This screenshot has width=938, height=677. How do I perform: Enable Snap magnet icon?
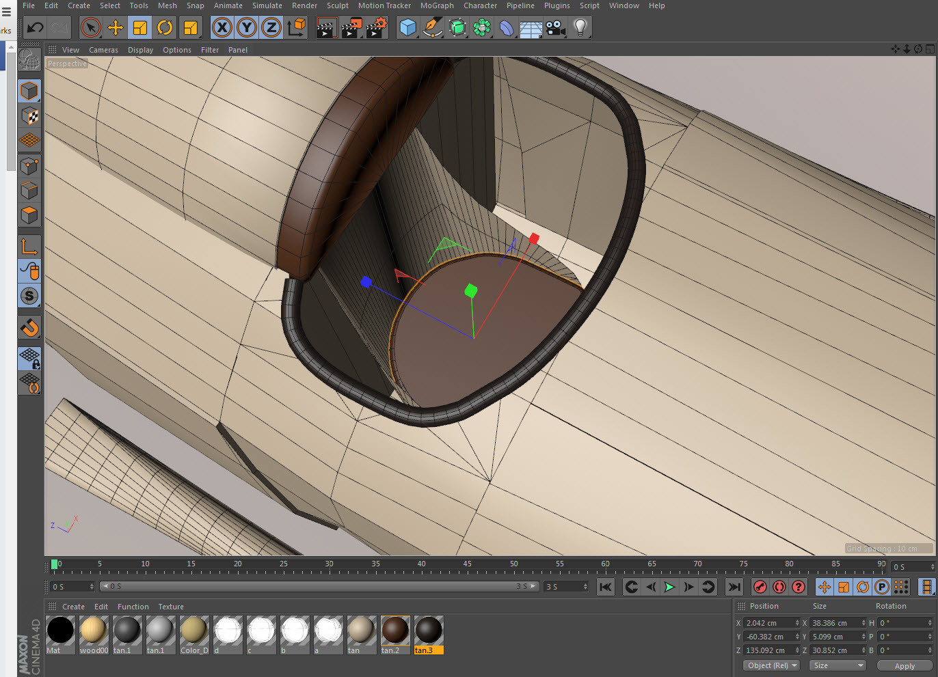pos(29,327)
